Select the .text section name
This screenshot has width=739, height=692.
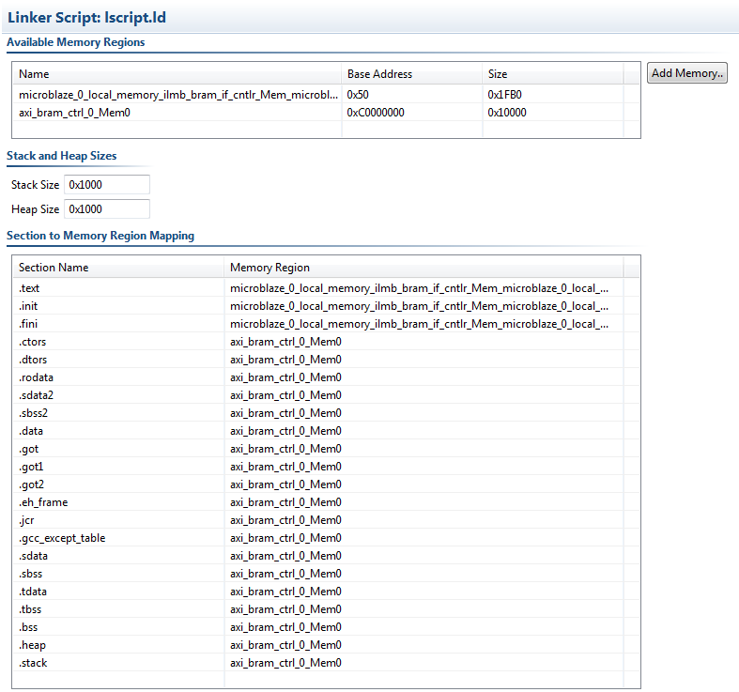29,288
